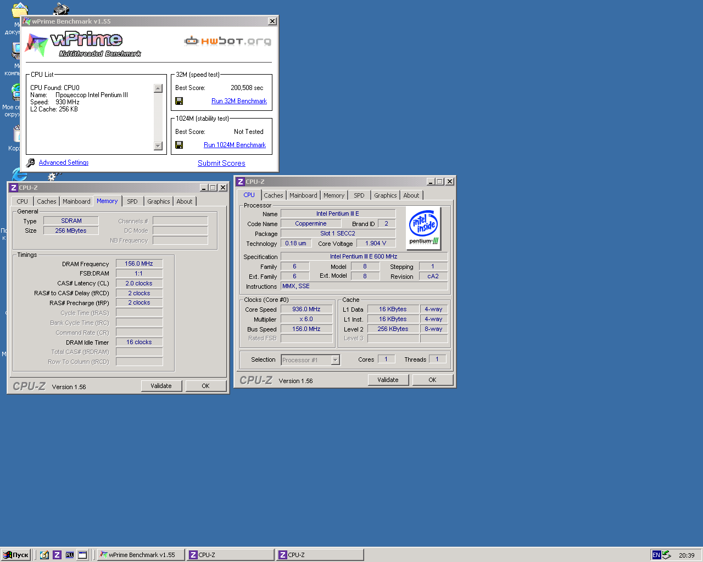Click Validate in CPU-Z processor window

point(388,380)
